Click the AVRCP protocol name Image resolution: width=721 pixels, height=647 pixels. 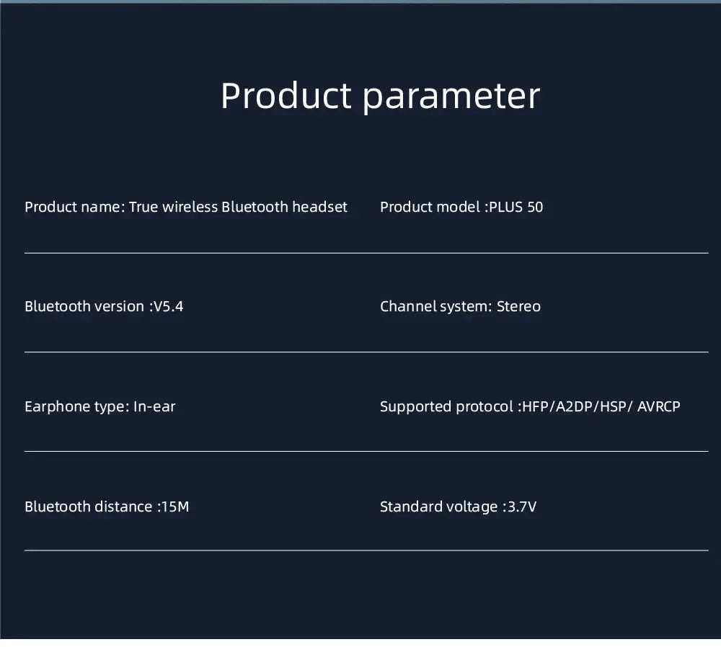pos(659,406)
